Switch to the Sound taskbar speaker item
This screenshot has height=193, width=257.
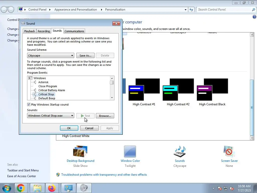[x=84, y=188]
